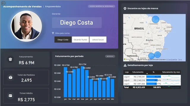Click the filter funnel icon
This screenshot has height=106, width=190.
[53, 33]
